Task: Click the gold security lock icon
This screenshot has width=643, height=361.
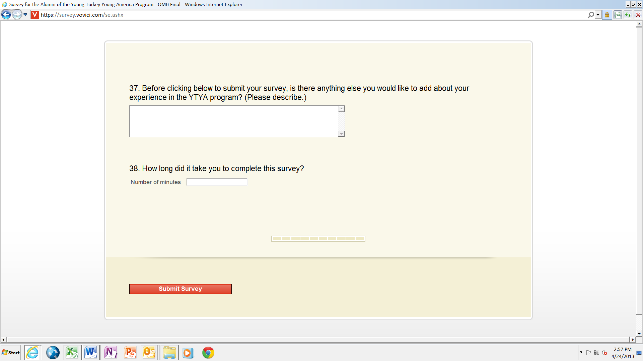Action: 607,15
